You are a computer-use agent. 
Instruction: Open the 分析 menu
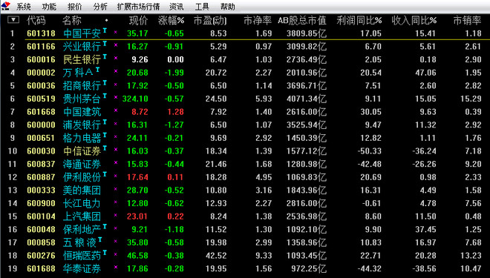point(100,7)
